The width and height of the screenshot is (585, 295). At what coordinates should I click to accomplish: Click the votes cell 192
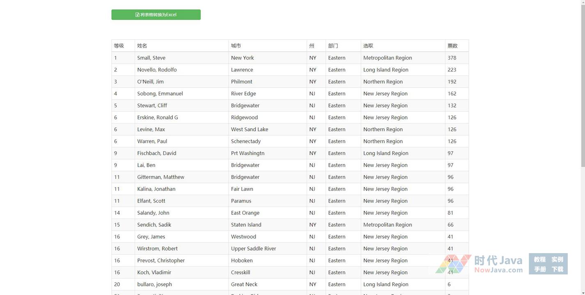457,82
